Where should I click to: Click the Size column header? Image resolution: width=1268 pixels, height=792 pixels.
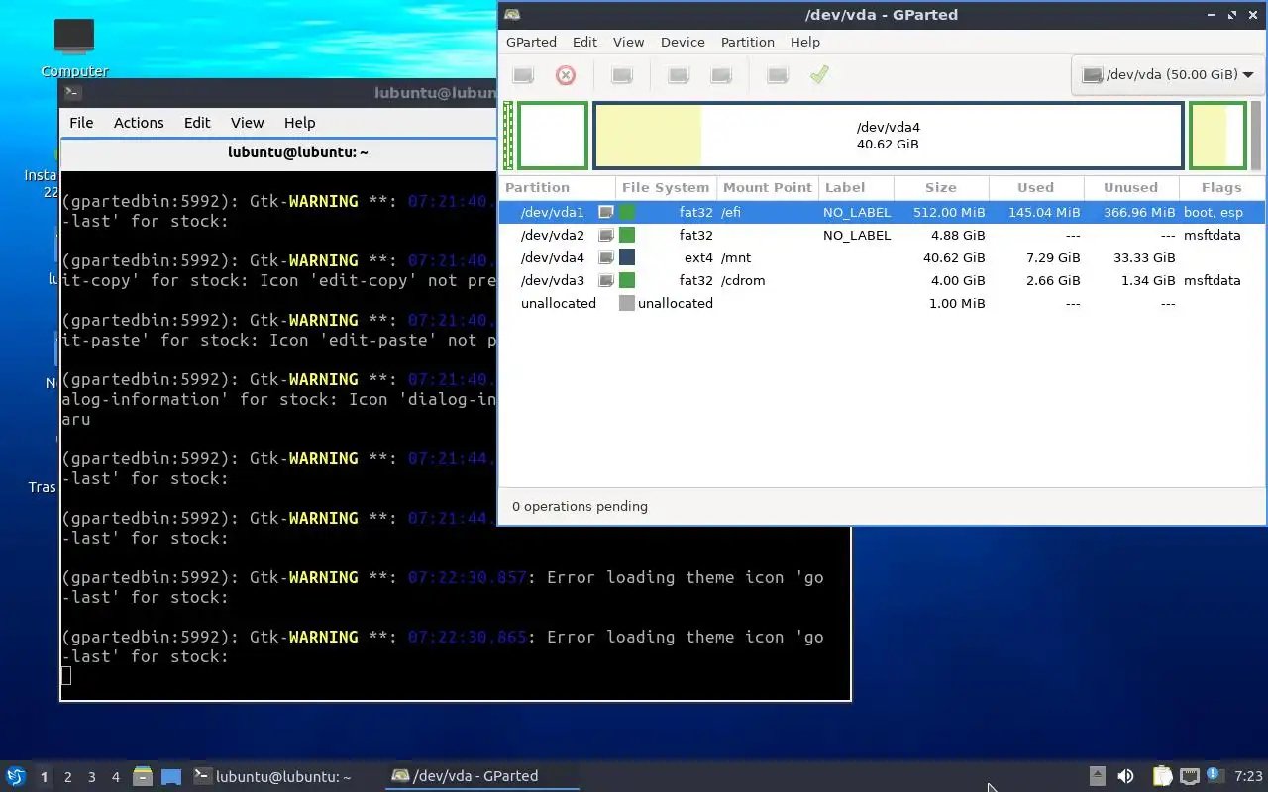tap(941, 187)
